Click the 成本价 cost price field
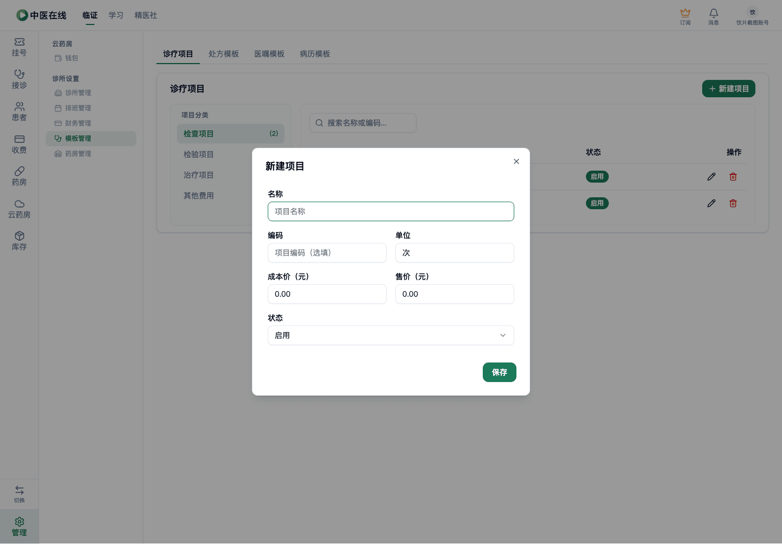Screen dimensions: 782x544 (327, 294)
